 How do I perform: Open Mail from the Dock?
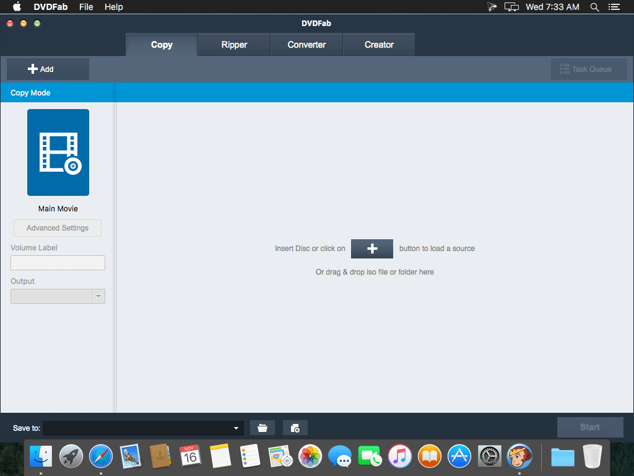(x=131, y=456)
